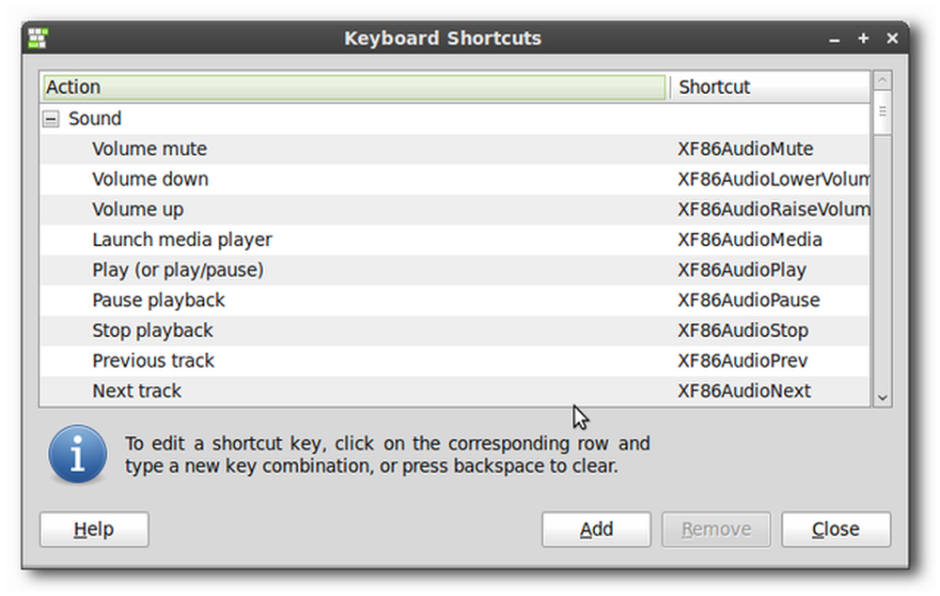Sort by the Action column header

[354, 86]
